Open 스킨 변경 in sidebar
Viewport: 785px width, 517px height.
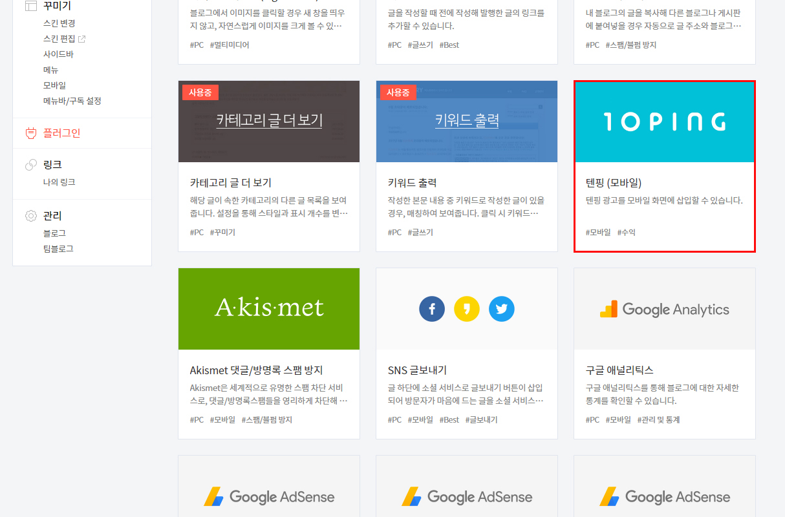[x=59, y=23]
